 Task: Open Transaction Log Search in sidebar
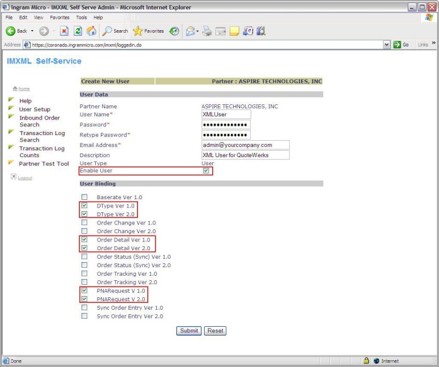42,136
